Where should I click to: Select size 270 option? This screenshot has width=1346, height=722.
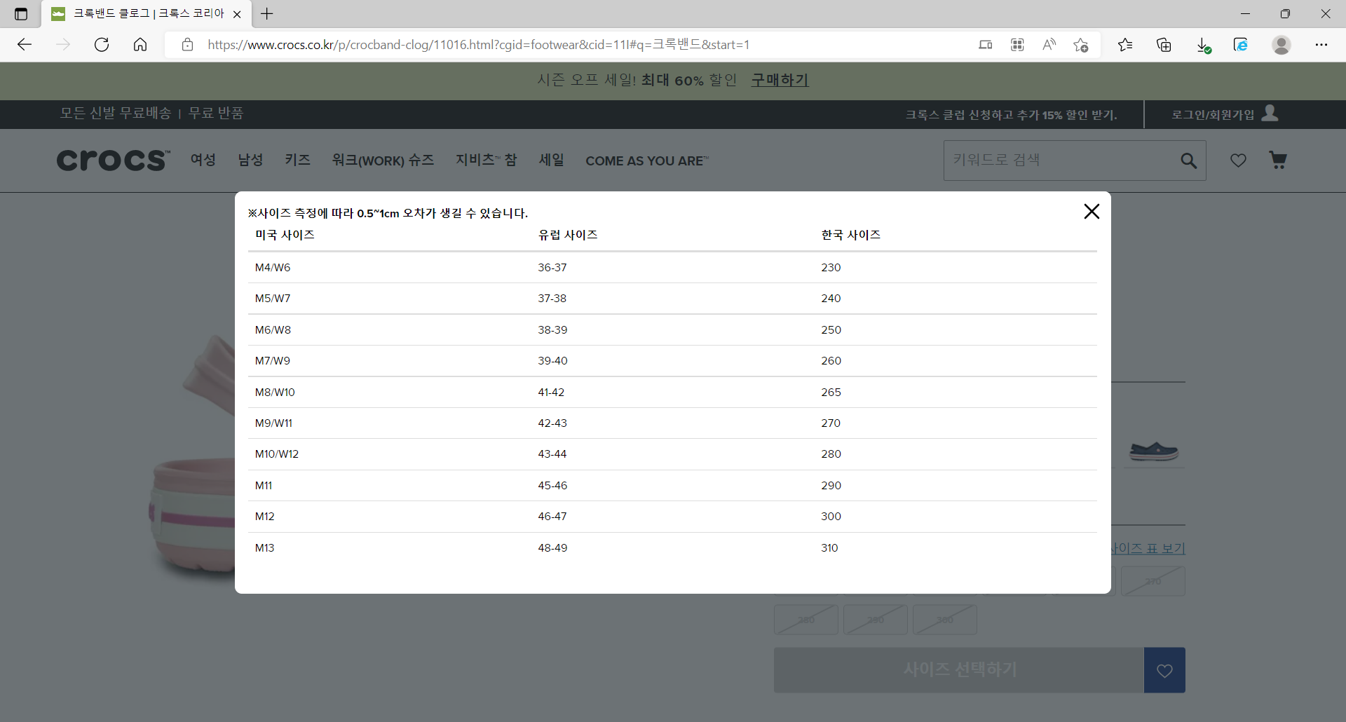pos(1153,581)
